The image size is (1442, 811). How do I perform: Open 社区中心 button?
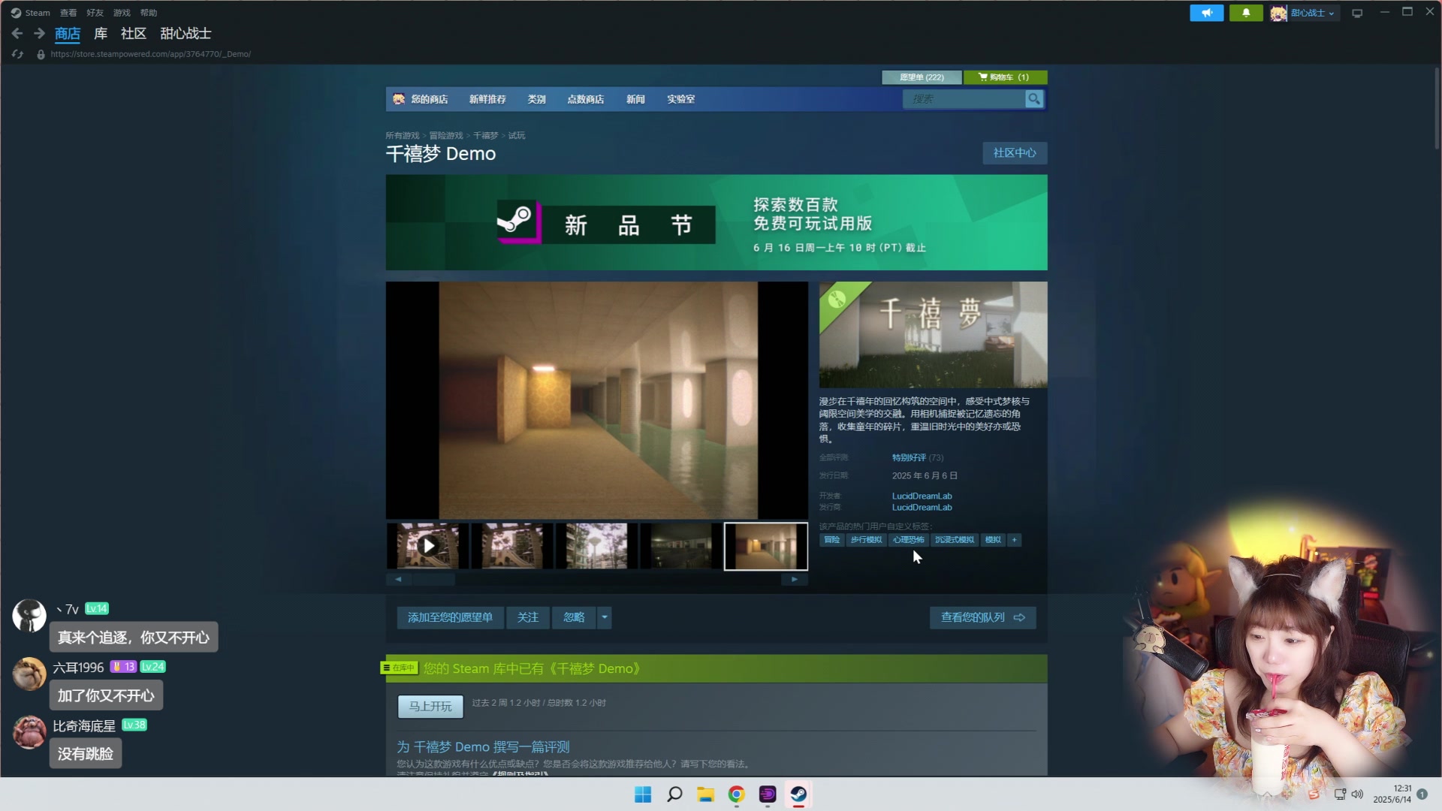1015,153
